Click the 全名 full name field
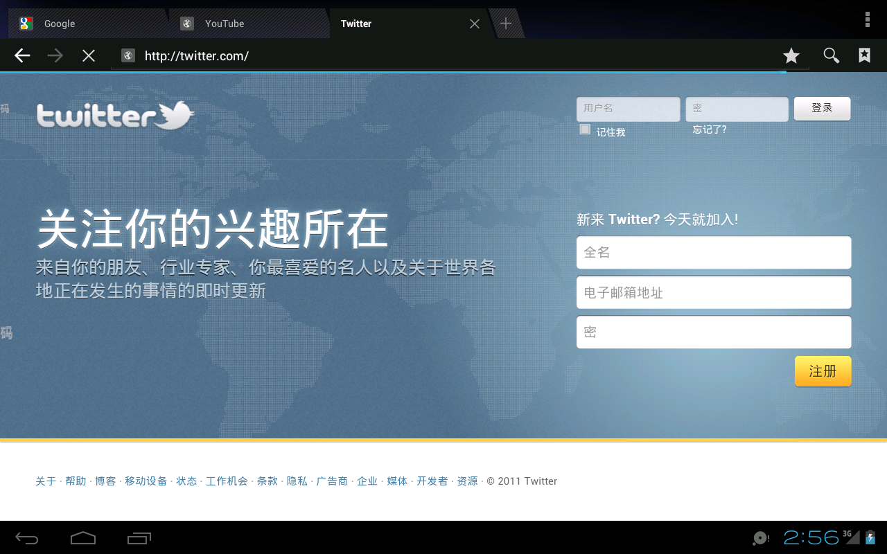The height and width of the screenshot is (554, 887). click(x=714, y=252)
